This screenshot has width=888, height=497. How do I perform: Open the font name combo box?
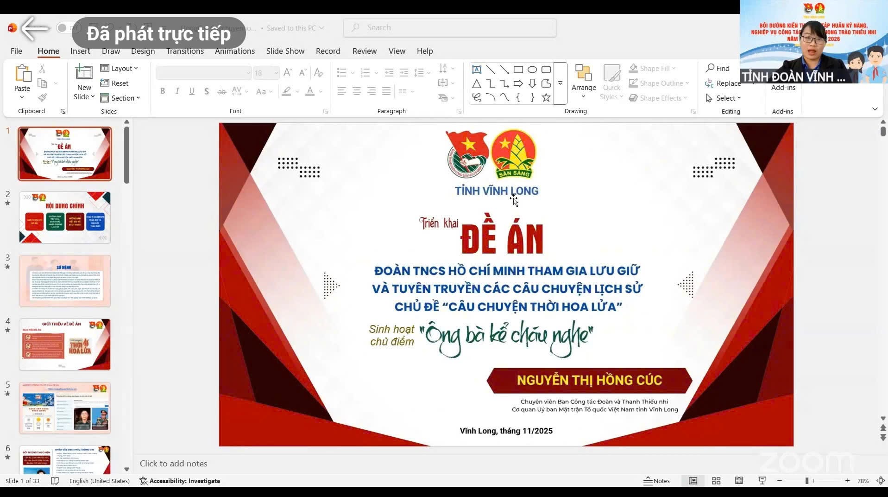203,73
